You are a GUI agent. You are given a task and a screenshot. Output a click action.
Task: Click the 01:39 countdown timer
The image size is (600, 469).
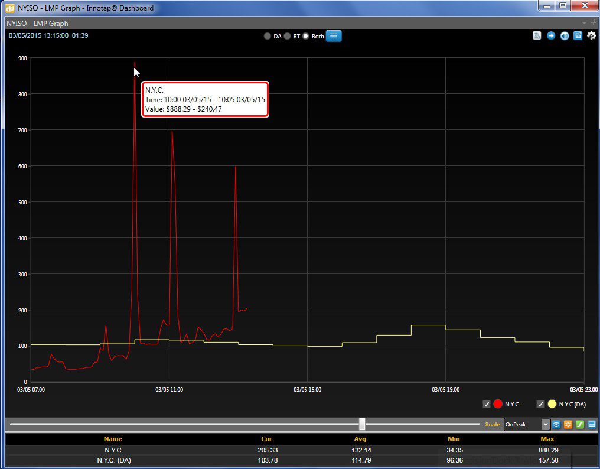[x=80, y=35]
